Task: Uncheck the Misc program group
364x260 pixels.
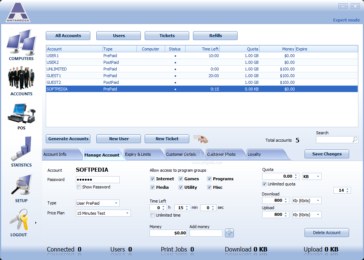Action: (209, 187)
